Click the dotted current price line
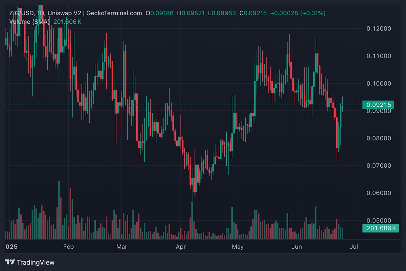 point(135,105)
